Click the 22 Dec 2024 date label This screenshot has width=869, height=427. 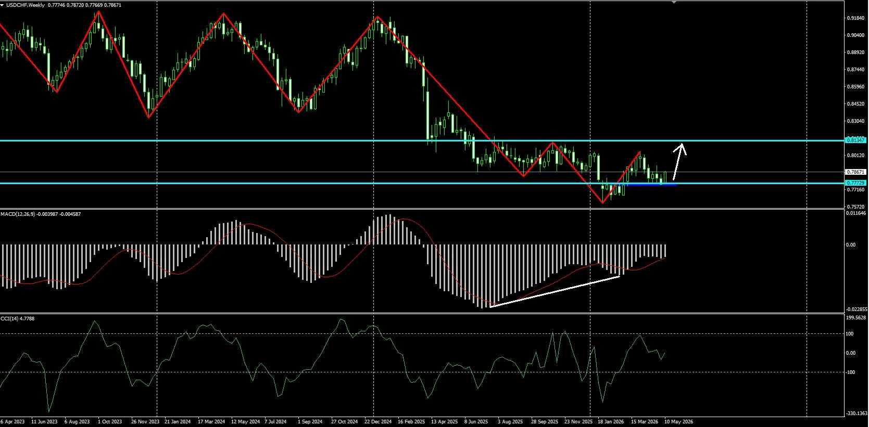379,422
